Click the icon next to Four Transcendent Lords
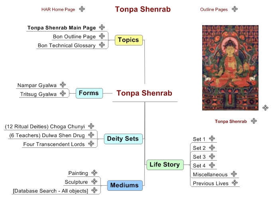Viewport: 274px width, 198px height. pyautogui.click(x=91, y=144)
